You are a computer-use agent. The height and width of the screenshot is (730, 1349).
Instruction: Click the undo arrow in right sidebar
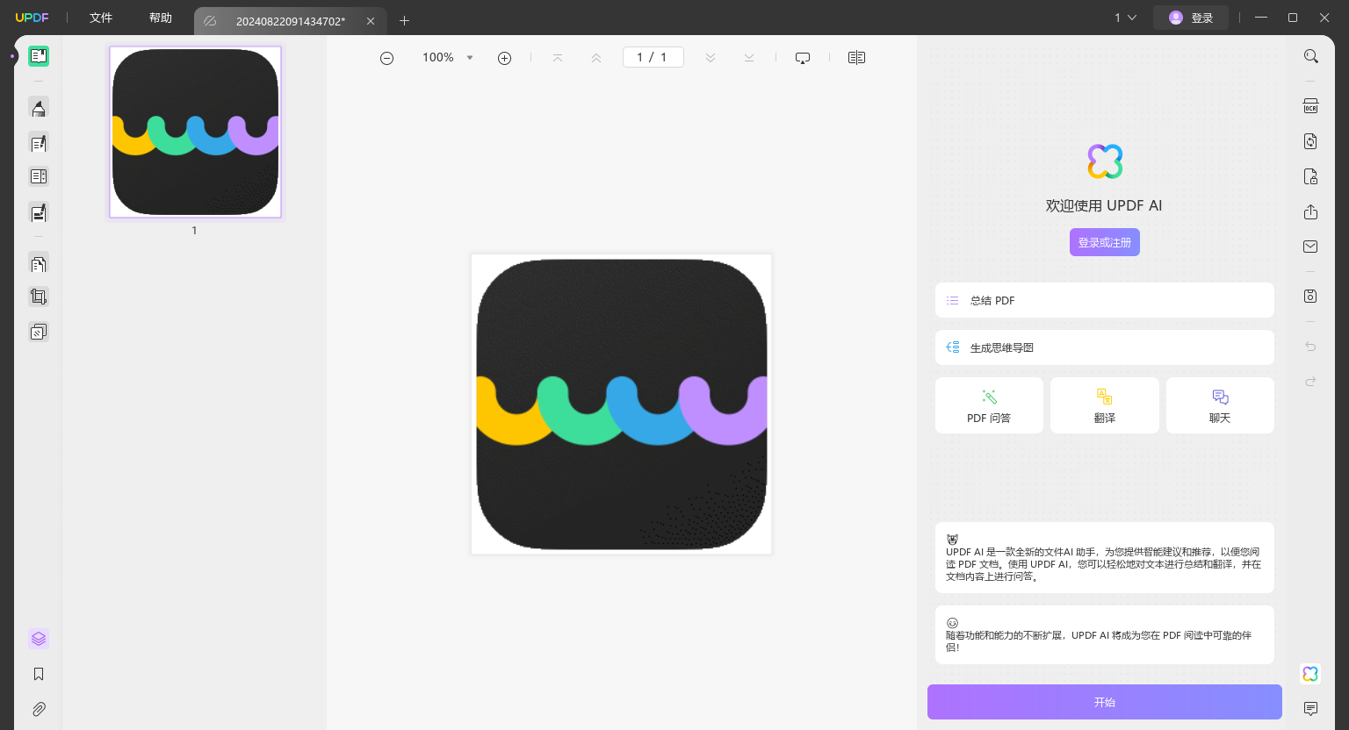1310,347
